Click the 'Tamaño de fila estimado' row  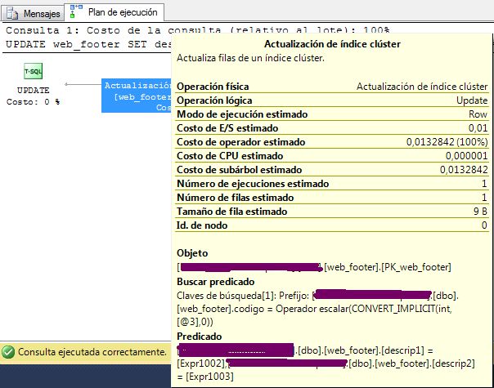pyautogui.click(x=332, y=211)
